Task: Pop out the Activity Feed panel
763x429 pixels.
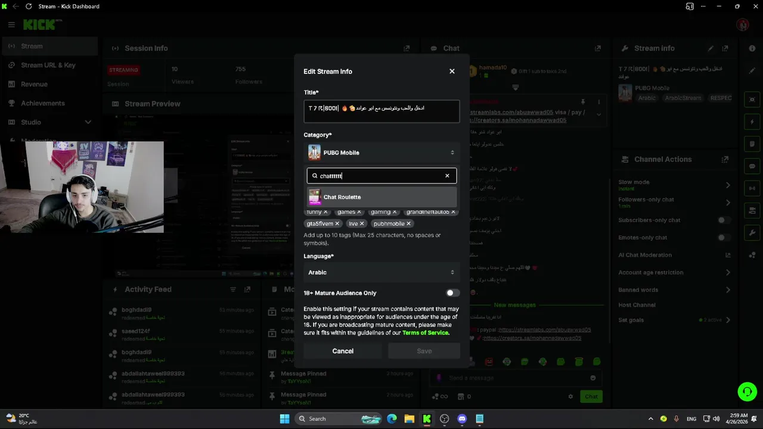Action: [247, 290]
